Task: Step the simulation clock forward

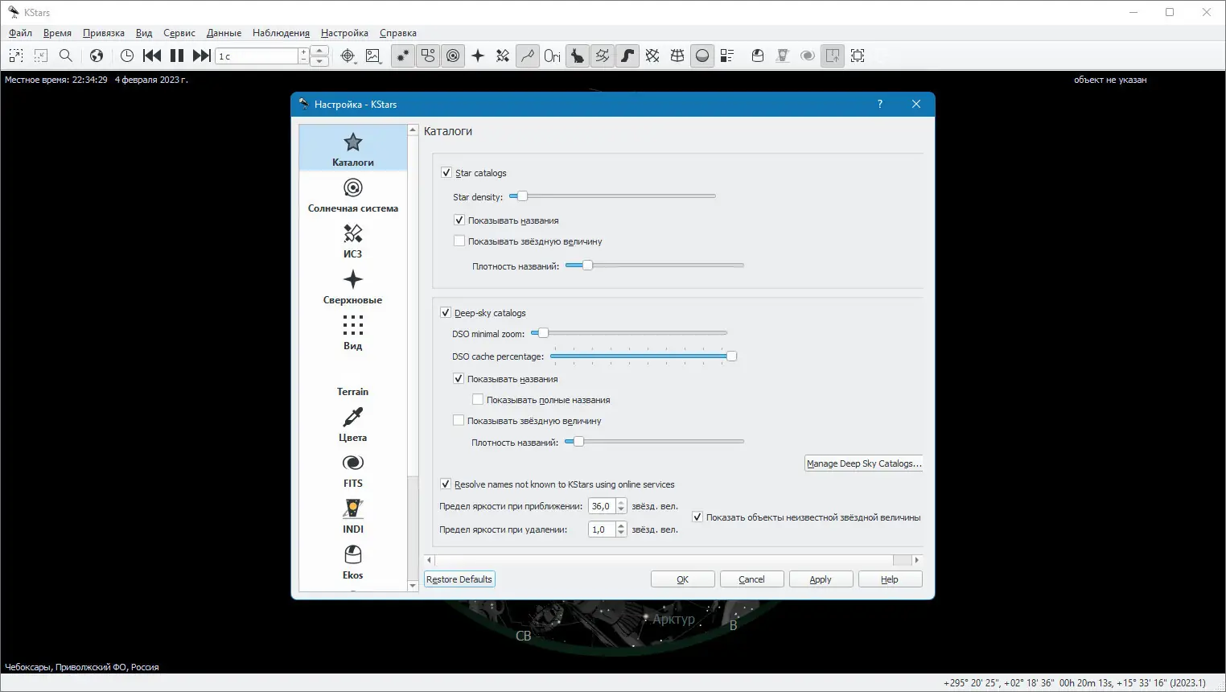Action: pyautogui.click(x=202, y=56)
